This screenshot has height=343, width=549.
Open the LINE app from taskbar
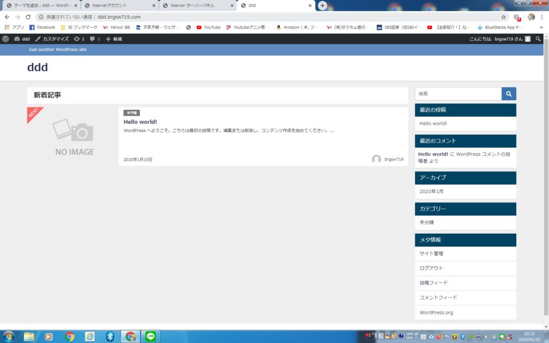tap(151, 336)
